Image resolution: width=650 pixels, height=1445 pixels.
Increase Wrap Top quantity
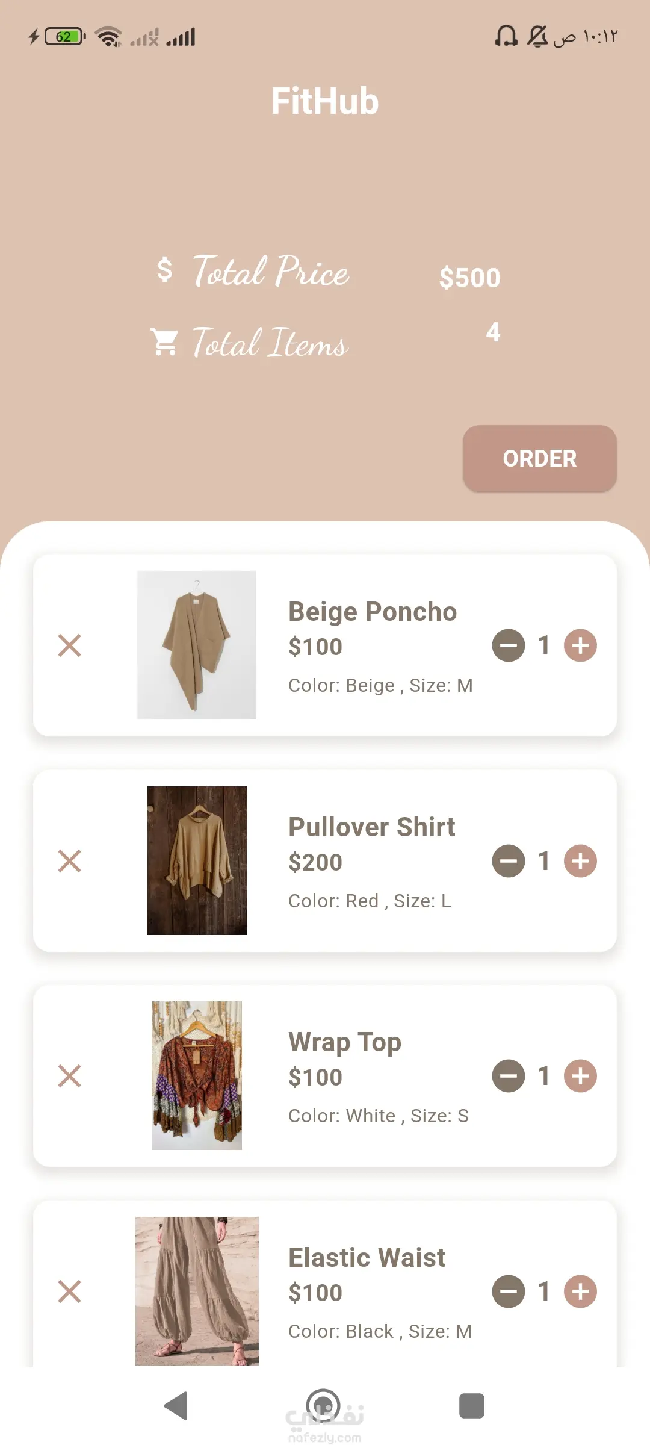pyautogui.click(x=580, y=1076)
